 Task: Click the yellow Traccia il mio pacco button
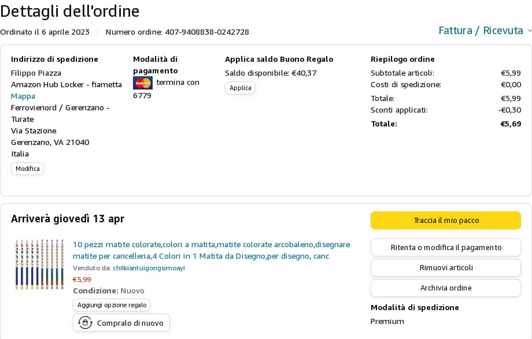coord(446,220)
